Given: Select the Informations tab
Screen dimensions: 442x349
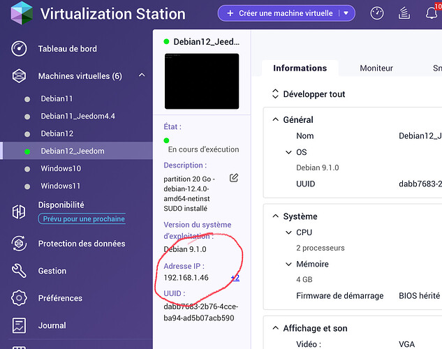Looking at the screenshot, I should click(300, 68).
